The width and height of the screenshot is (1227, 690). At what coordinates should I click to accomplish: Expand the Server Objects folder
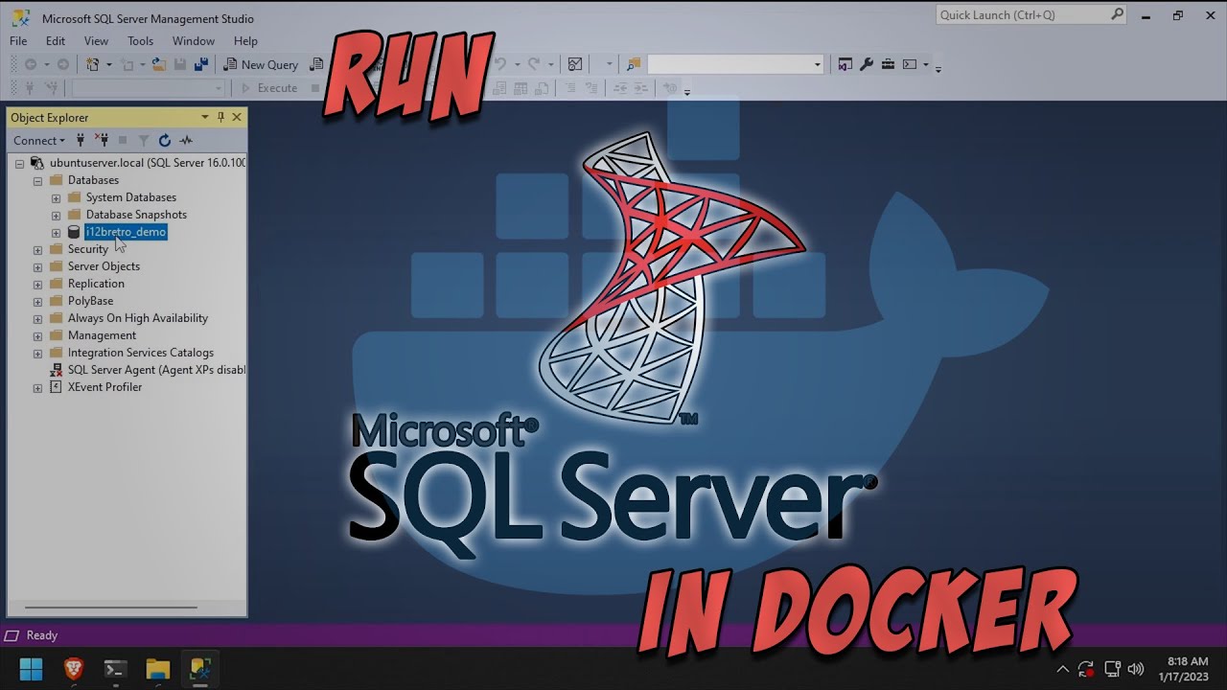pos(37,266)
